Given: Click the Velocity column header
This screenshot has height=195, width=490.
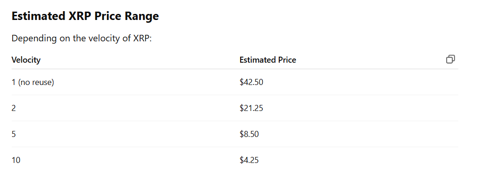Looking at the screenshot, I should tap(26, 60).
